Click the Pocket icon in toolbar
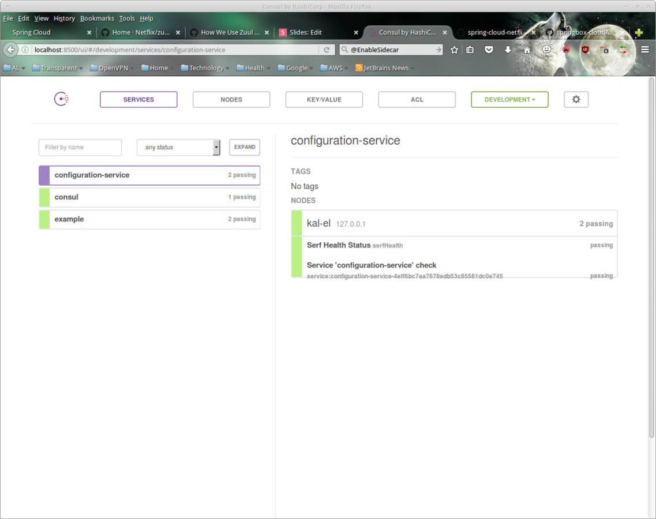The width and height of the screenshot is (656, 519). (x=489, y=50)
